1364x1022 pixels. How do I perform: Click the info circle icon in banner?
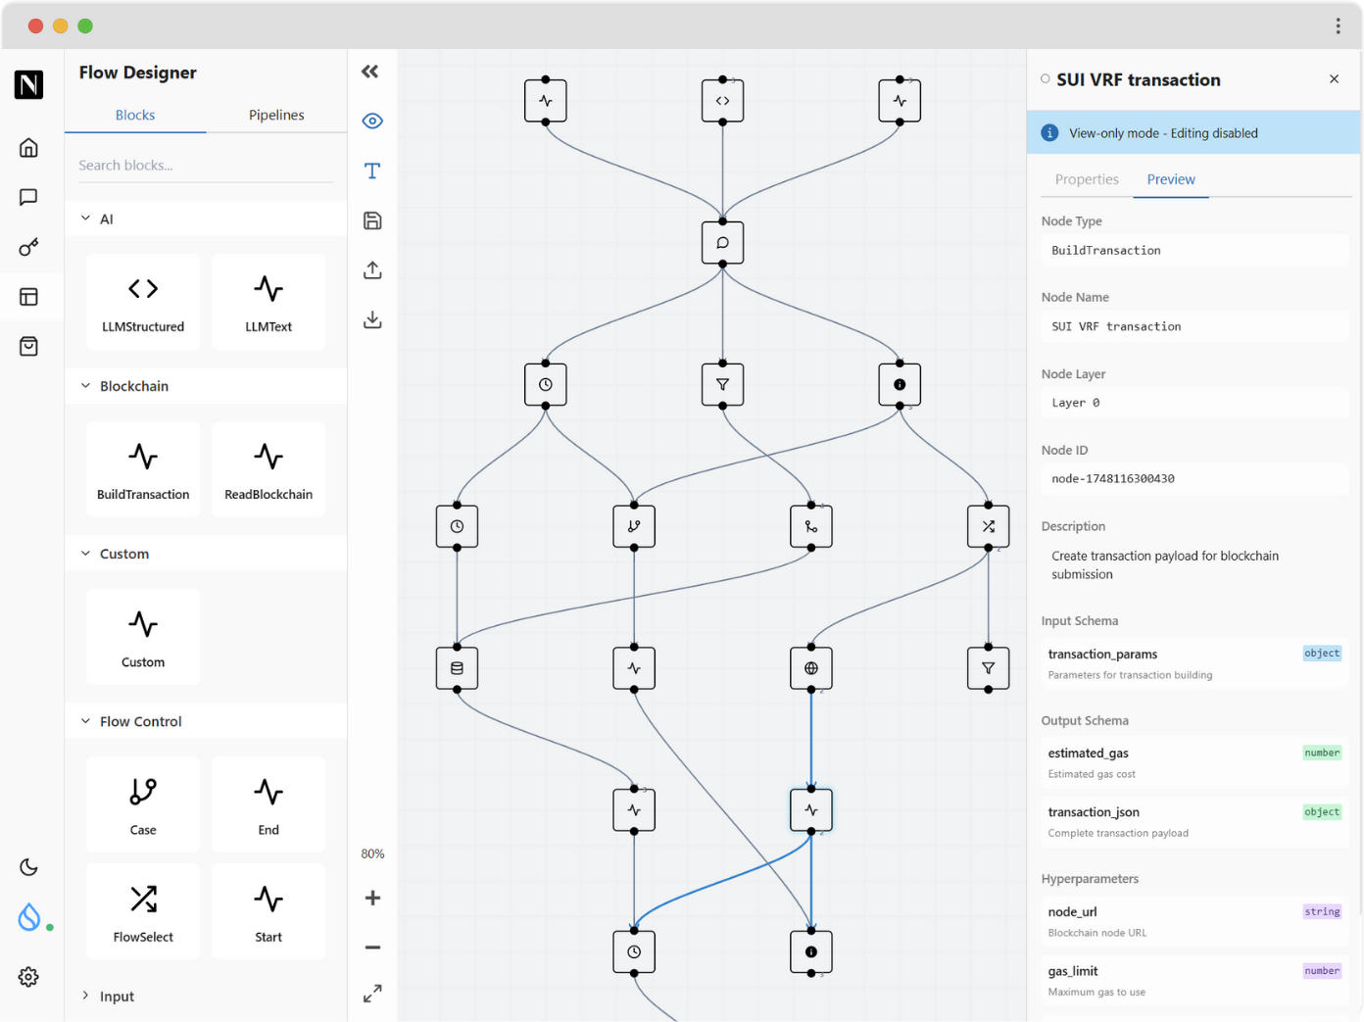[x=1049, y=133]
